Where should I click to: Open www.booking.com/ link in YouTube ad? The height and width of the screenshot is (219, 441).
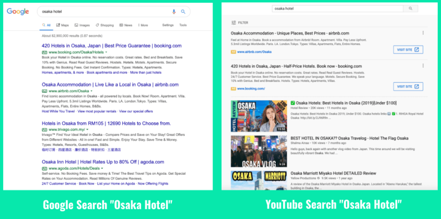[251, 89]
